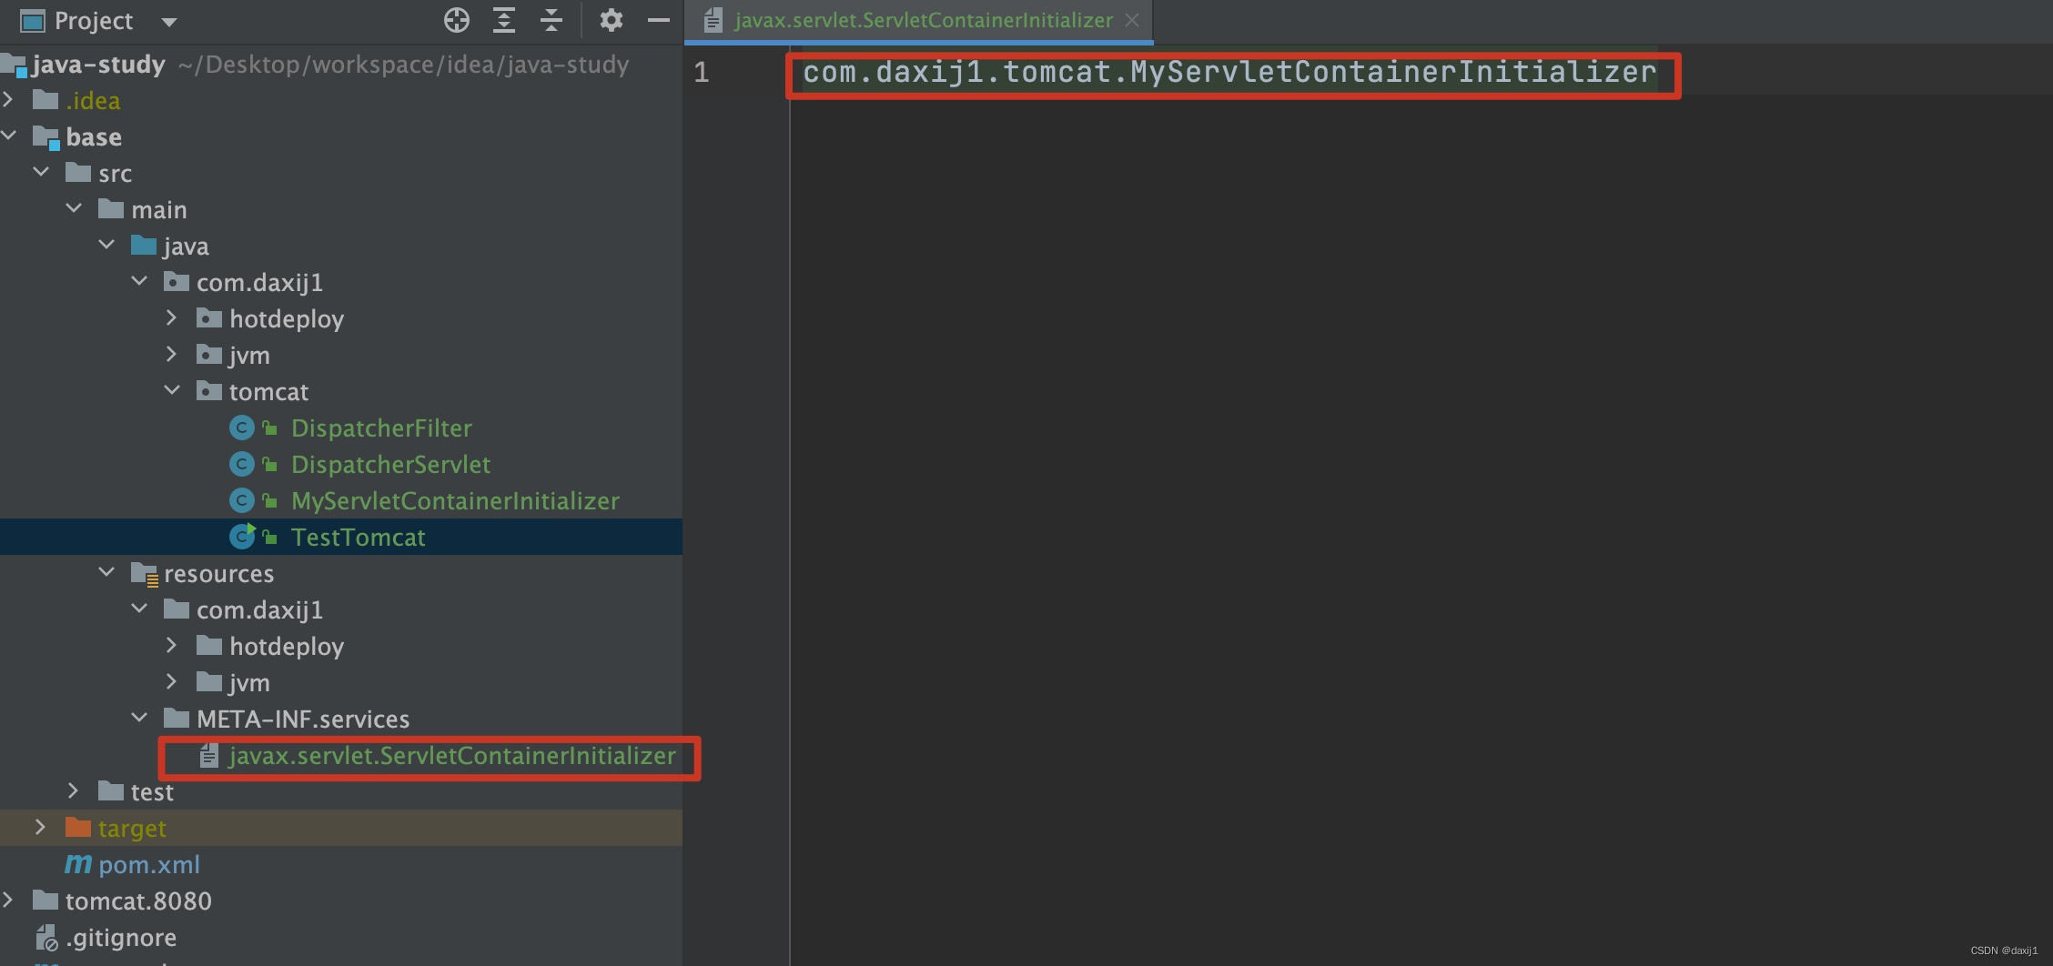Collapse the resources folder
The height and width of the screenshot is (966, 2053).
pos(106,572)
